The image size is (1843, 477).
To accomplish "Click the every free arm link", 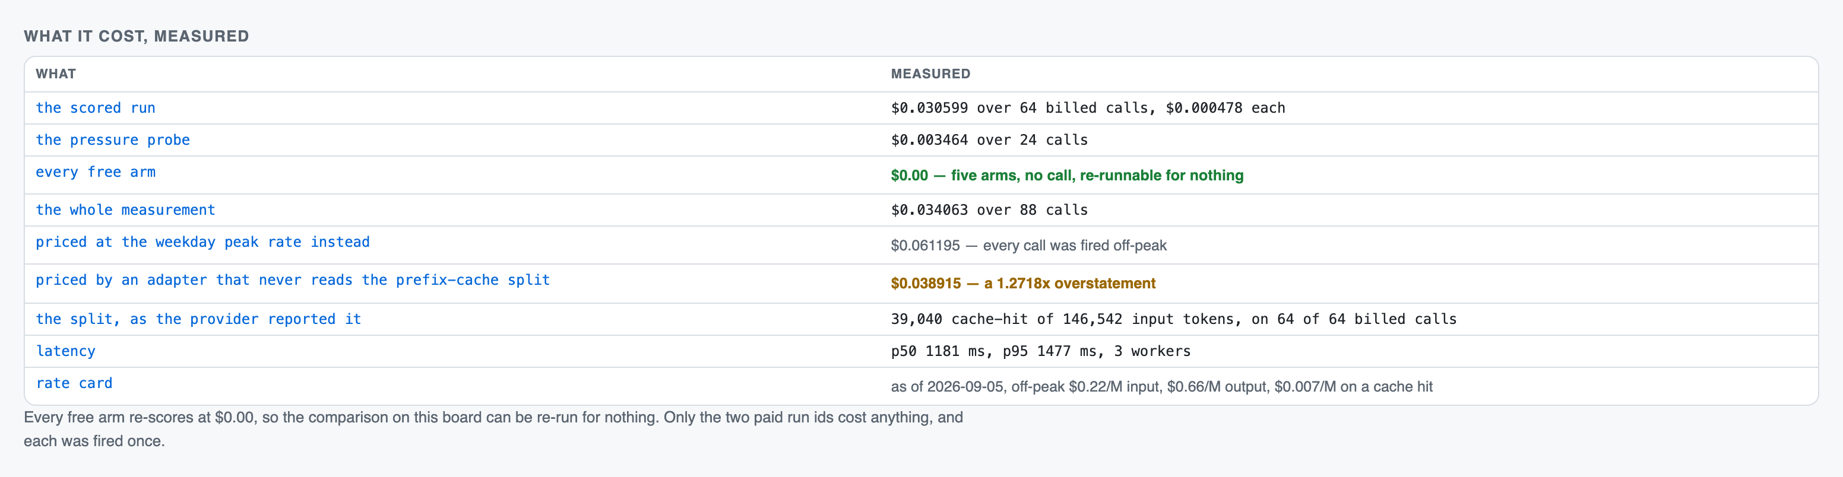I will (x=95, y=173).
